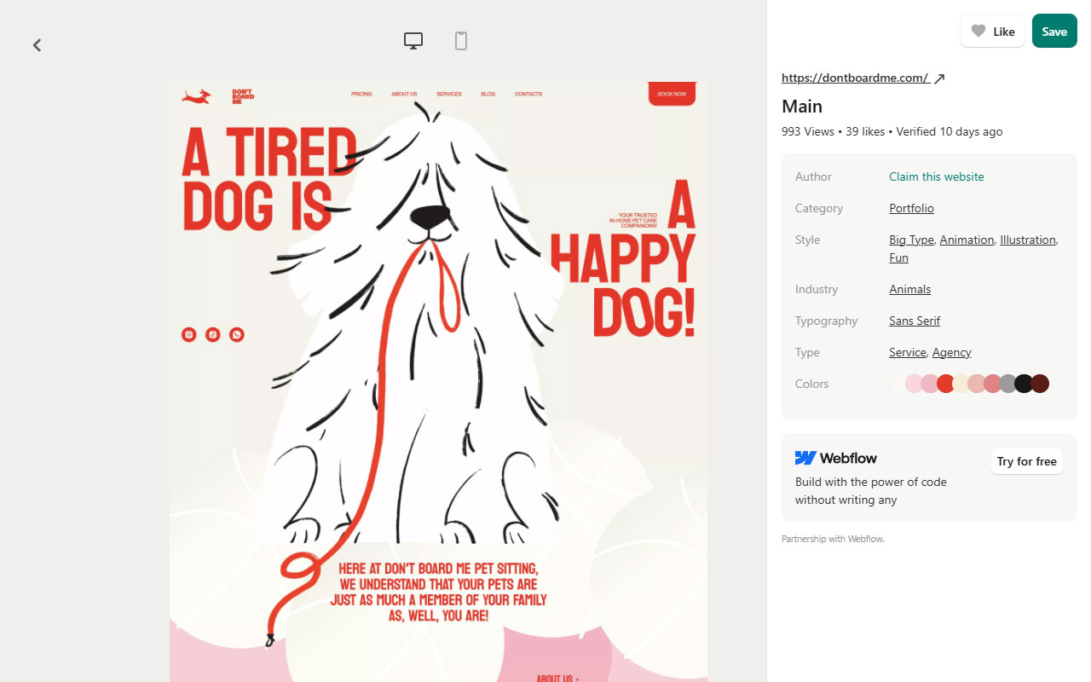Click Claim this website link
The width and height of the screenshot is (1091, 682).
coord(936,176)
